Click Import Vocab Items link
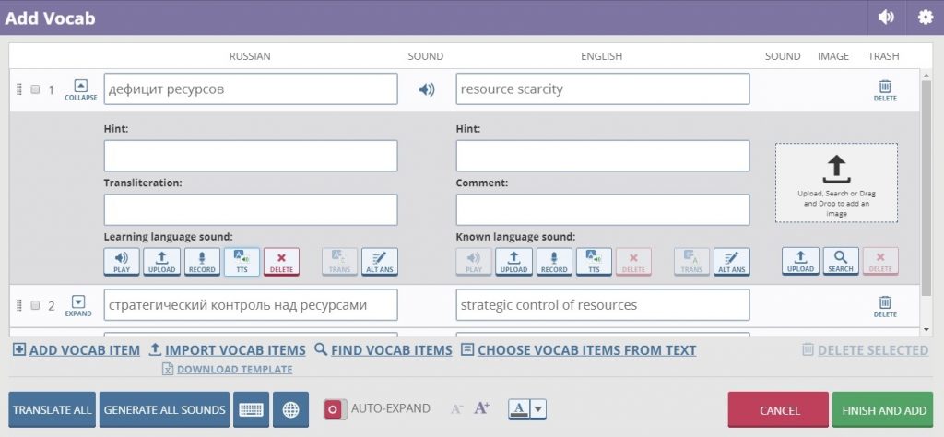The width and height of the screenshot is (944, 437). [227, 350]
